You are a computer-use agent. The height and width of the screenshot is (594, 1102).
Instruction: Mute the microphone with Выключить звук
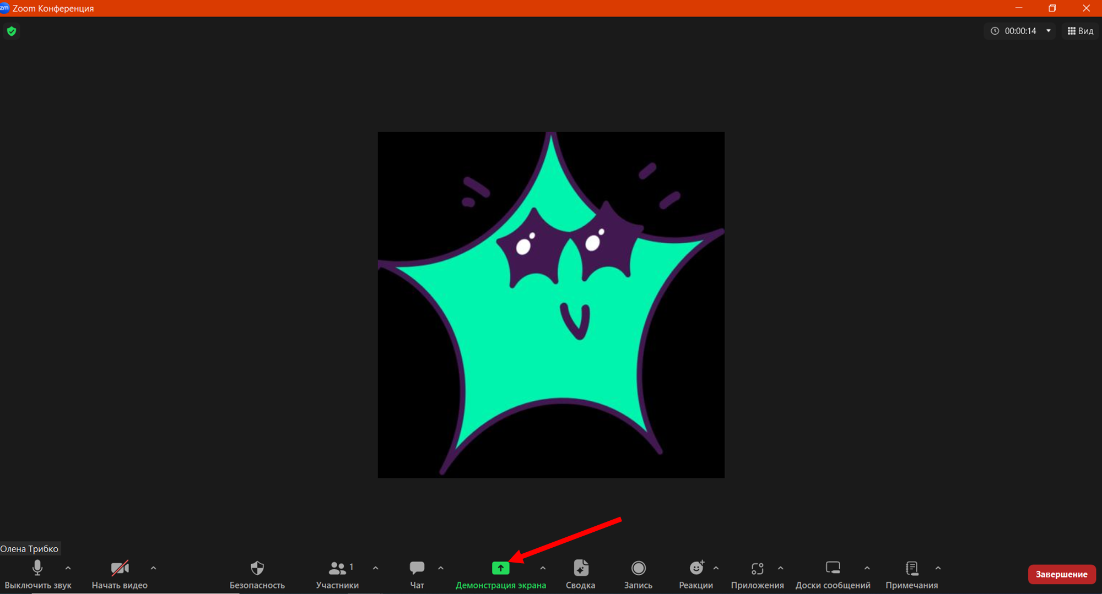coord(37,574)
